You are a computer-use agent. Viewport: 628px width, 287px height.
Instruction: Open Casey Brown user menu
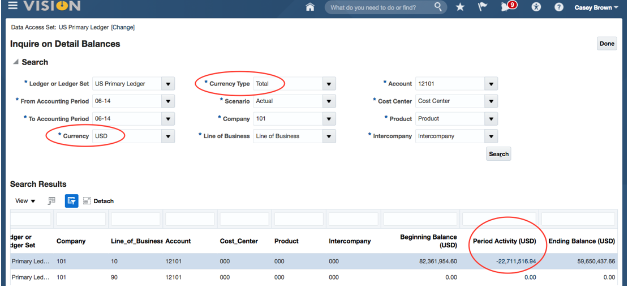[x=596, y=7]
